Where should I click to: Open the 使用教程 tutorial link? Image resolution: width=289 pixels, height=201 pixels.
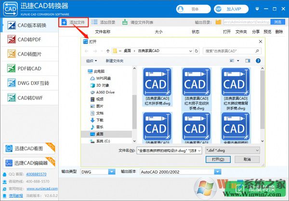click(x=16, y=196)
